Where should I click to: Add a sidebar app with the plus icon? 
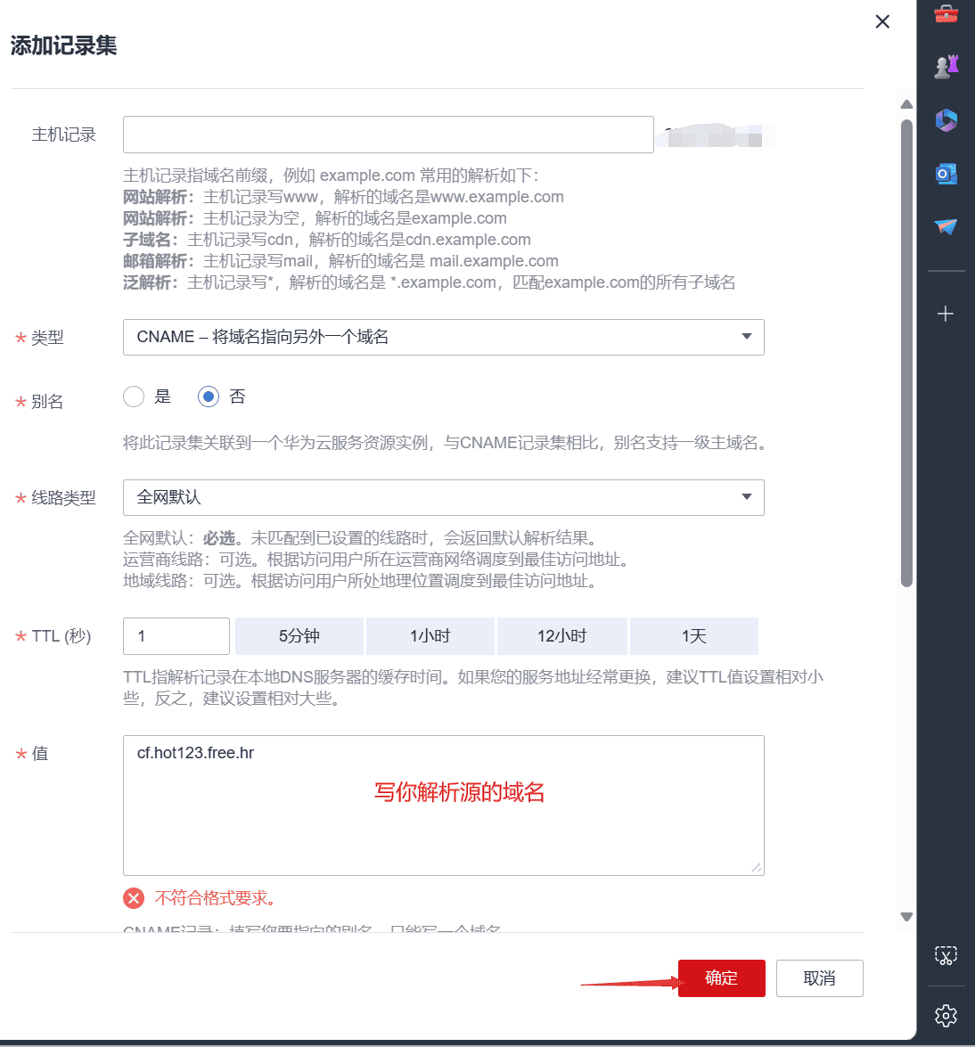(946, 314)
